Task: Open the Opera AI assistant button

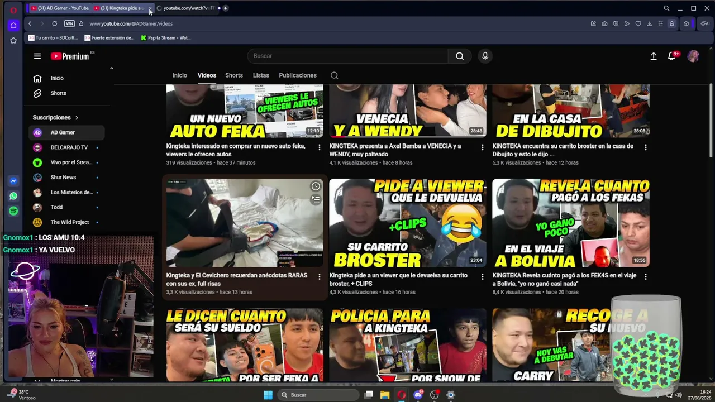Action: coord(705,23)
